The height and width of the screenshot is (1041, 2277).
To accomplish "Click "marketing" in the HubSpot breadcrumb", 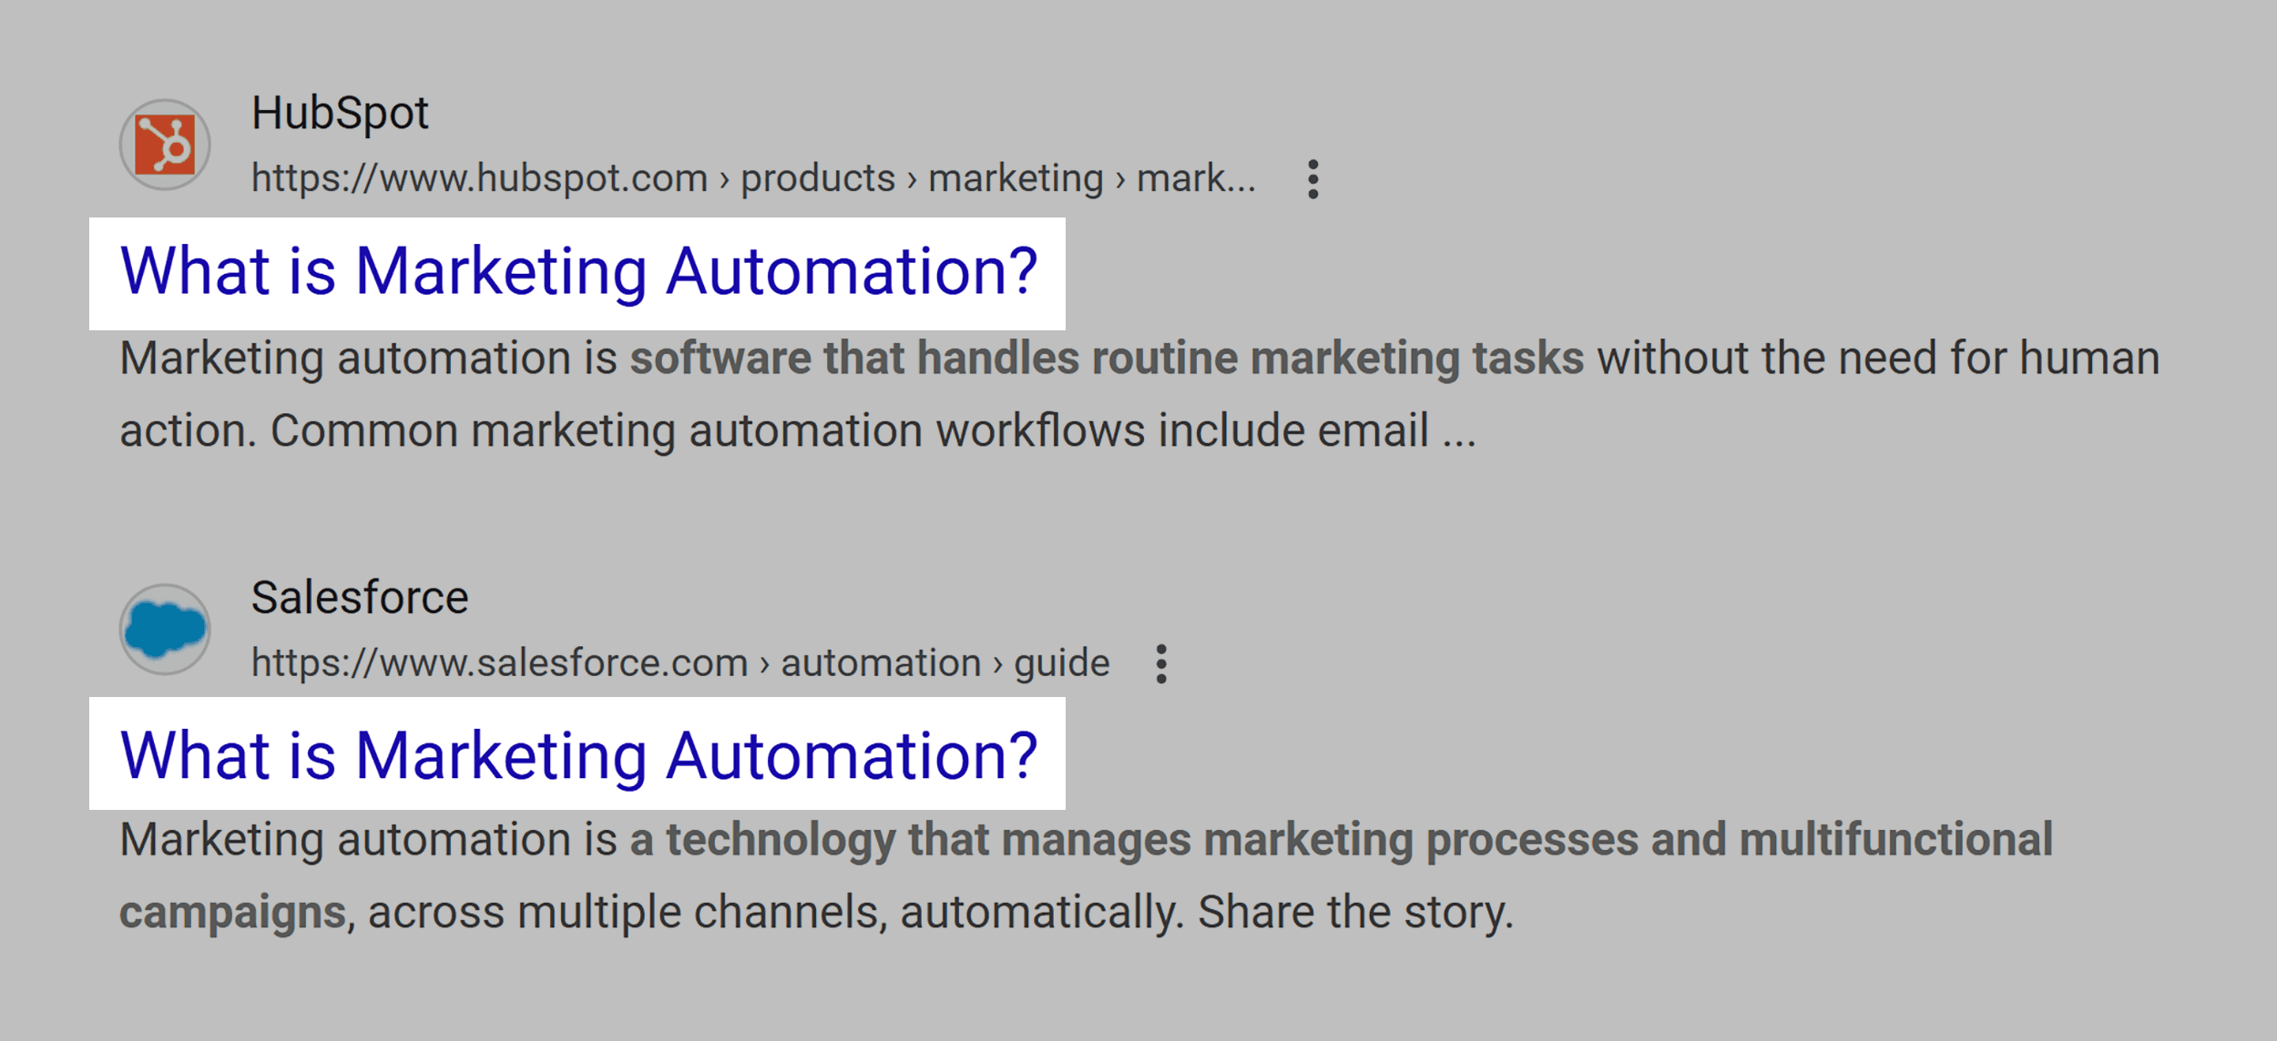I will [1016, 178].
